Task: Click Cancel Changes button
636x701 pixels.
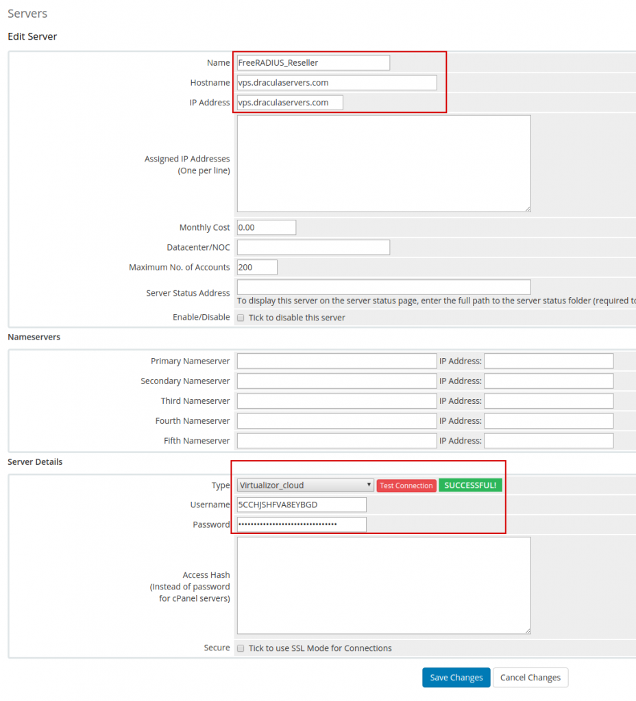Action: pos(530,677)
